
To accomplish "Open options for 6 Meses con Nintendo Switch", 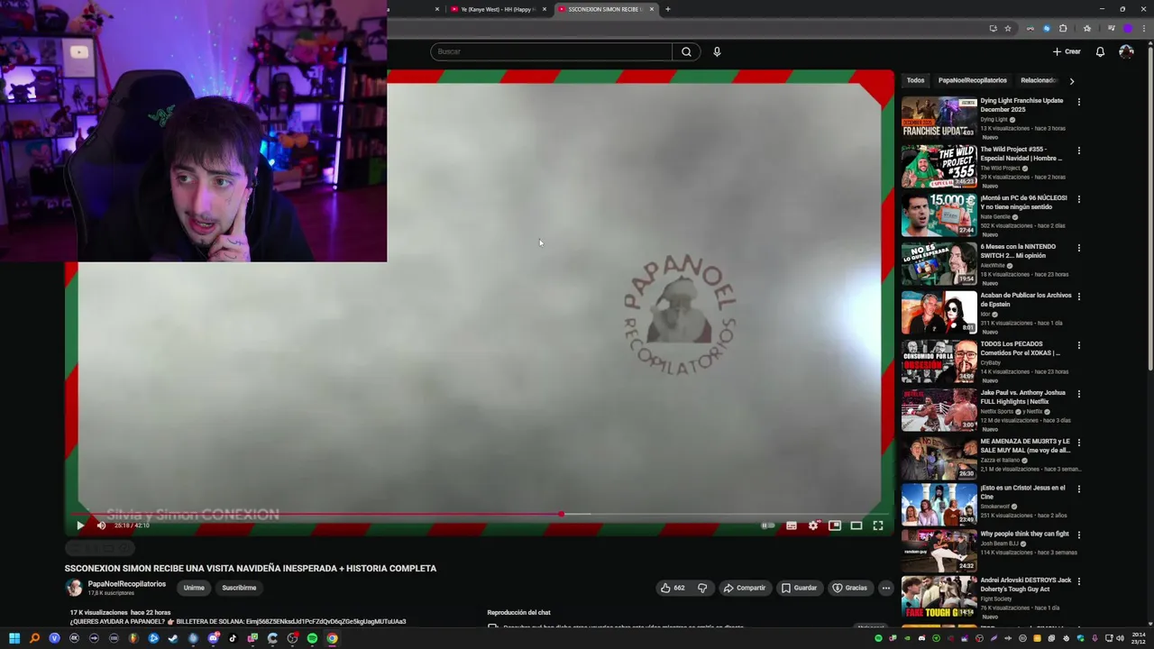I will [1078, 248].
